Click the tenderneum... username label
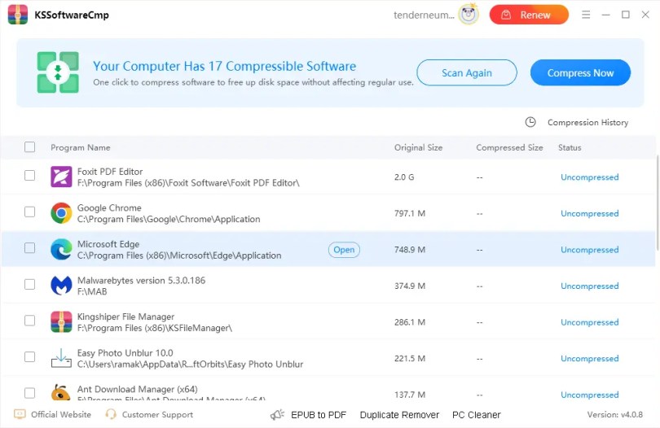This screenshot has height=428, width=660. click(424, 15)
